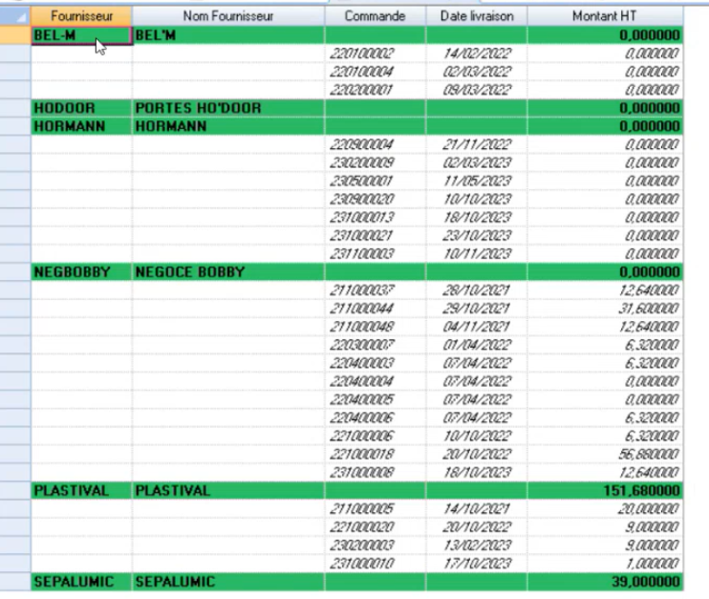Select order number 231100003
Image resolution: width=709 pixels, height=599 pixels.
[x=361, y=254]
